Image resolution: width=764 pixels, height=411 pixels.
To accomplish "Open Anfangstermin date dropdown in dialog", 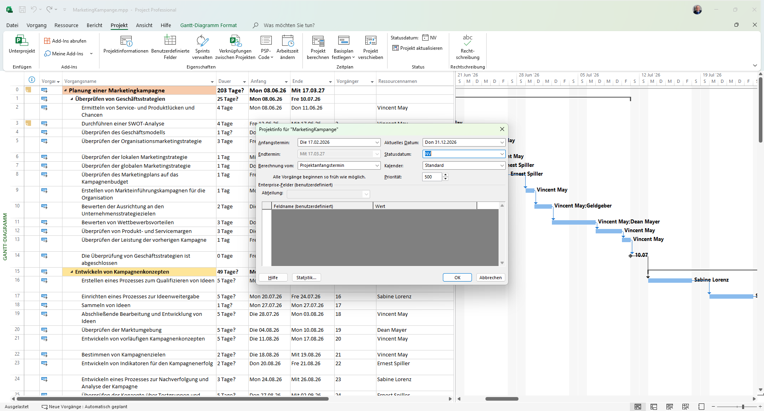I will [377, 143].
